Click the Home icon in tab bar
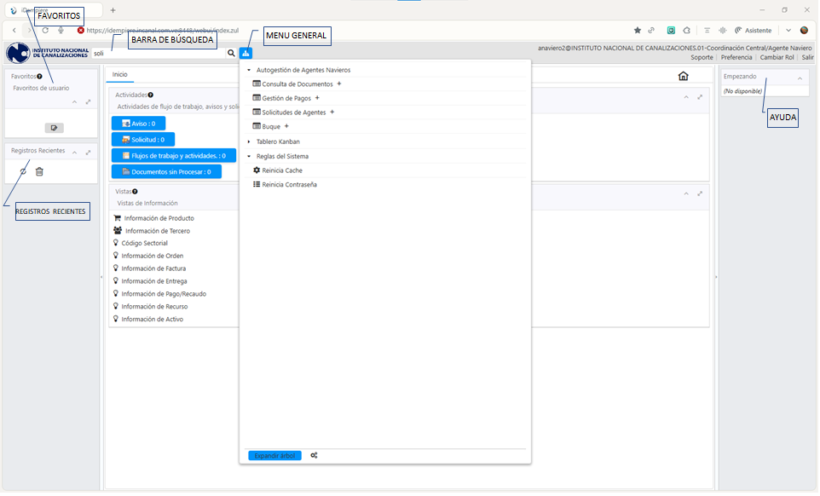 683,76
